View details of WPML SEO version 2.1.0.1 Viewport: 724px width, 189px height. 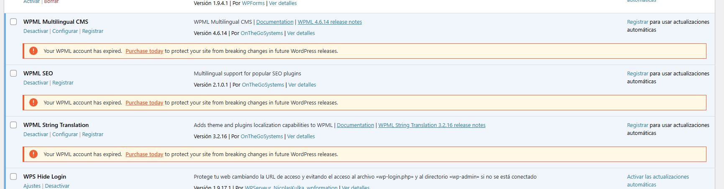coord(302,85)
